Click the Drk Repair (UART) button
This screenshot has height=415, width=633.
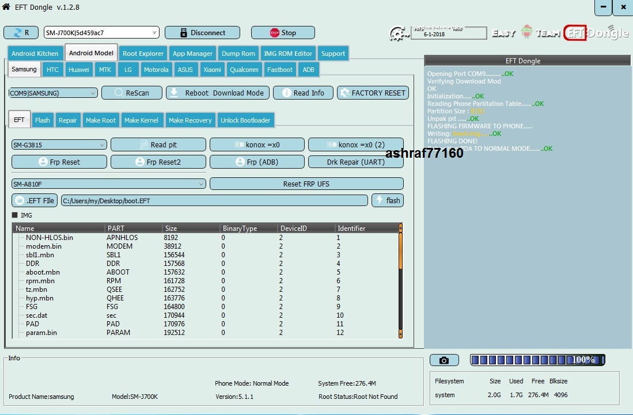tap(355, 162)
